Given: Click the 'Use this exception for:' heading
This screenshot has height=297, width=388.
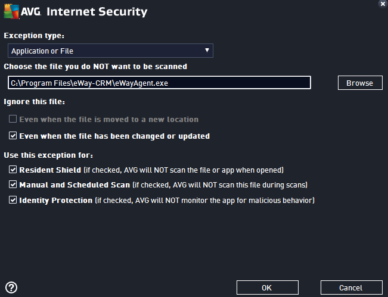Looking at the screenshot, I should pyautogui.click(x=48, y=155).
